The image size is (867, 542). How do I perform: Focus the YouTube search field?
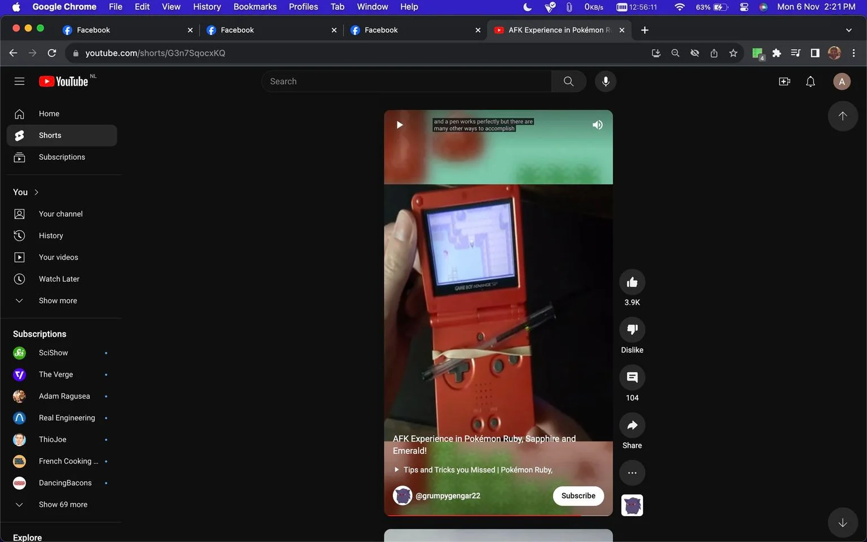coord(406,81)
